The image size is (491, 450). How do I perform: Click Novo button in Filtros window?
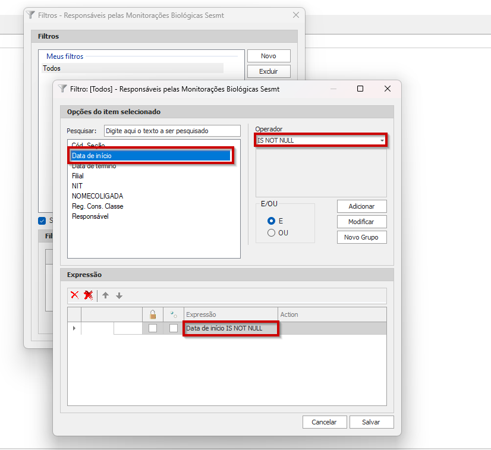[x=269, y=56]
